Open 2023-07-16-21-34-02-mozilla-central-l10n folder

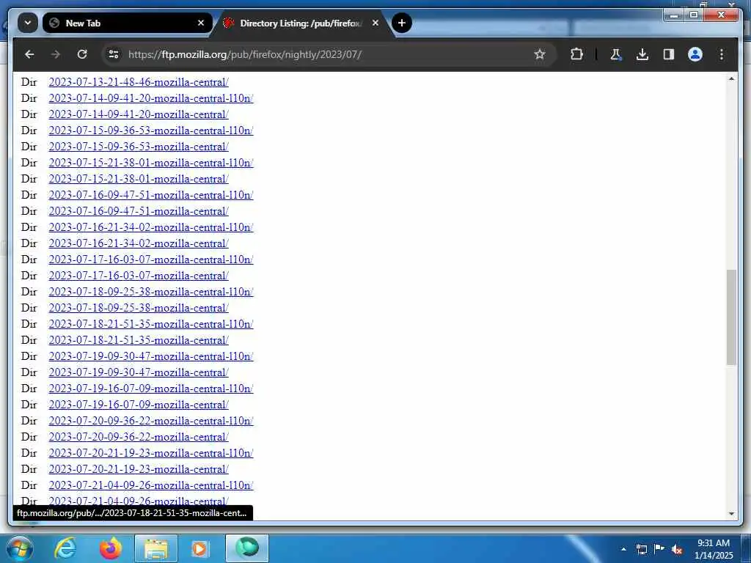click(x=151, y=227)
